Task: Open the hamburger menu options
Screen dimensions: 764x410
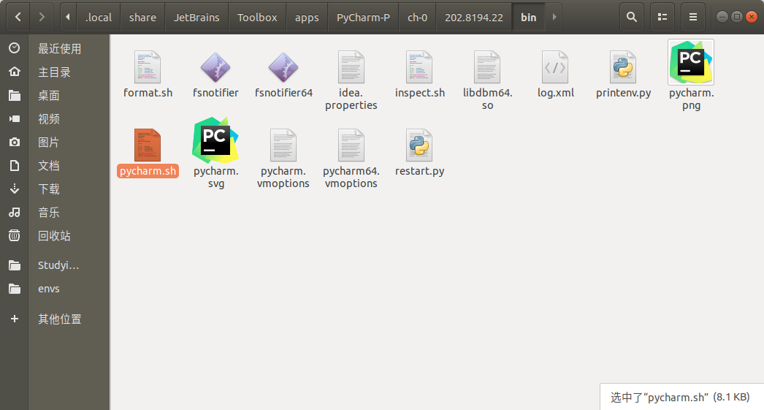Action: 693,17
